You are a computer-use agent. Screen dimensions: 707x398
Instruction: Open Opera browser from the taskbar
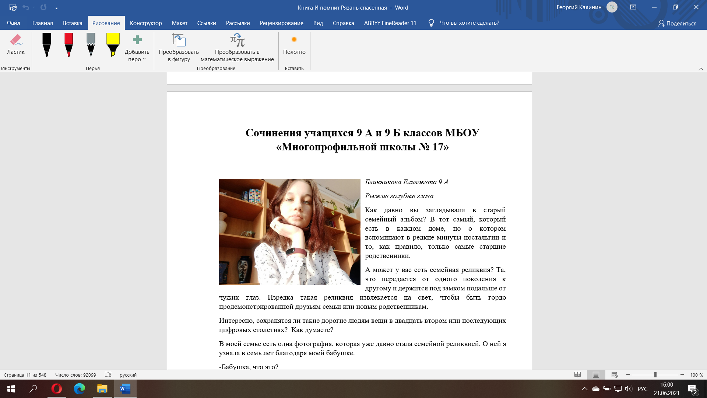pos(57,389)
